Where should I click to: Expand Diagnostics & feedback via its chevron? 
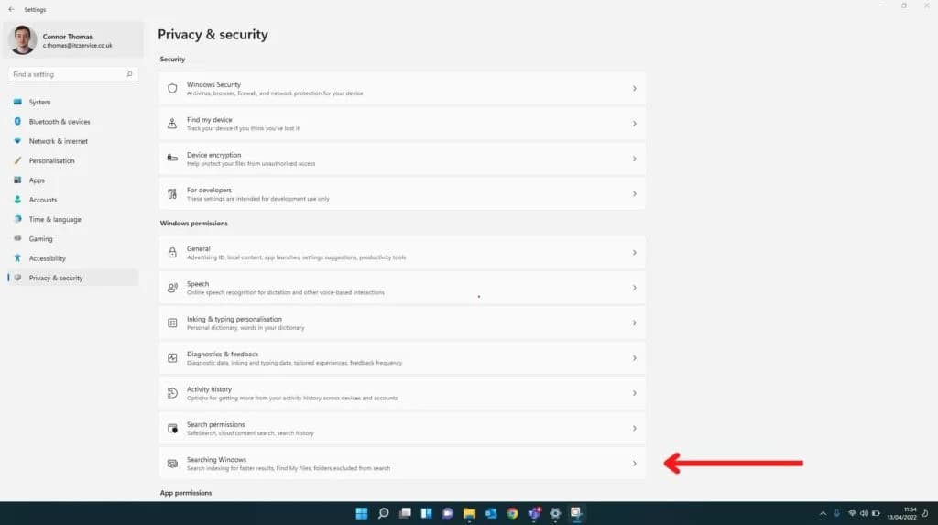pyautogui.click(x=634, y=358)
